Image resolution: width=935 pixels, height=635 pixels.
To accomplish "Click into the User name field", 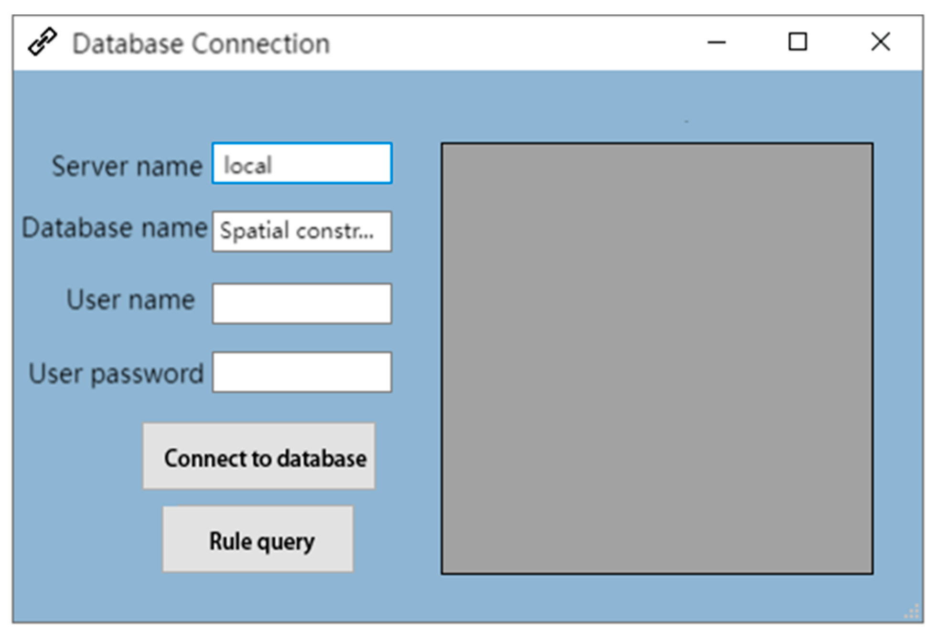I will [302, 304].
